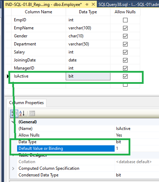
Task: Open the bit data type cell for IsActive
Action: (x=88, y=76)
